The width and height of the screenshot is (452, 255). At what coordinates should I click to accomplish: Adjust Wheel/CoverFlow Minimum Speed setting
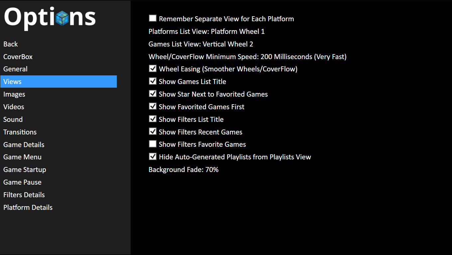248,57
